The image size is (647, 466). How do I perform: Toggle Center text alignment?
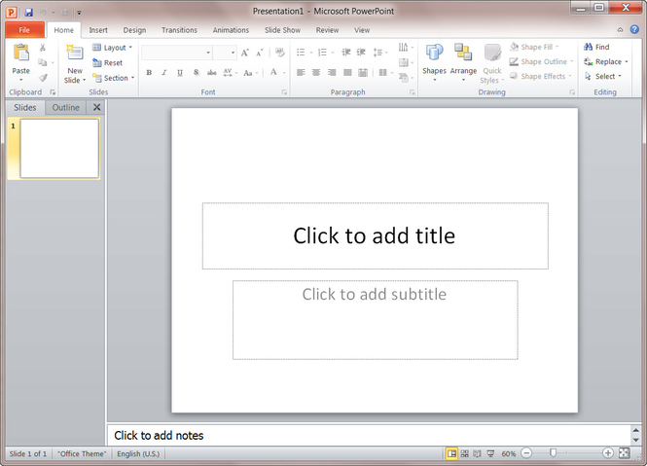[x=316, y=73]
